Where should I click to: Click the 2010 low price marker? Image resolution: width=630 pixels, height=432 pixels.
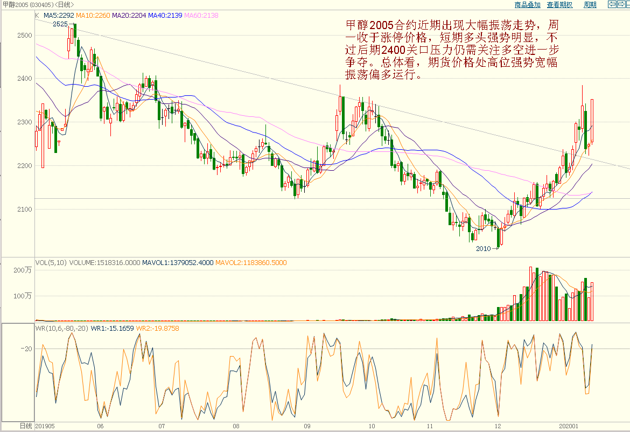(484, 249)
